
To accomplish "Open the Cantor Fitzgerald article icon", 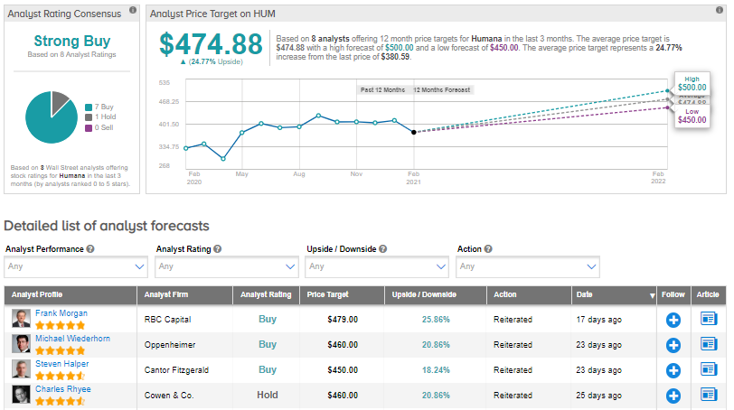I will click(x=709, y=369).
